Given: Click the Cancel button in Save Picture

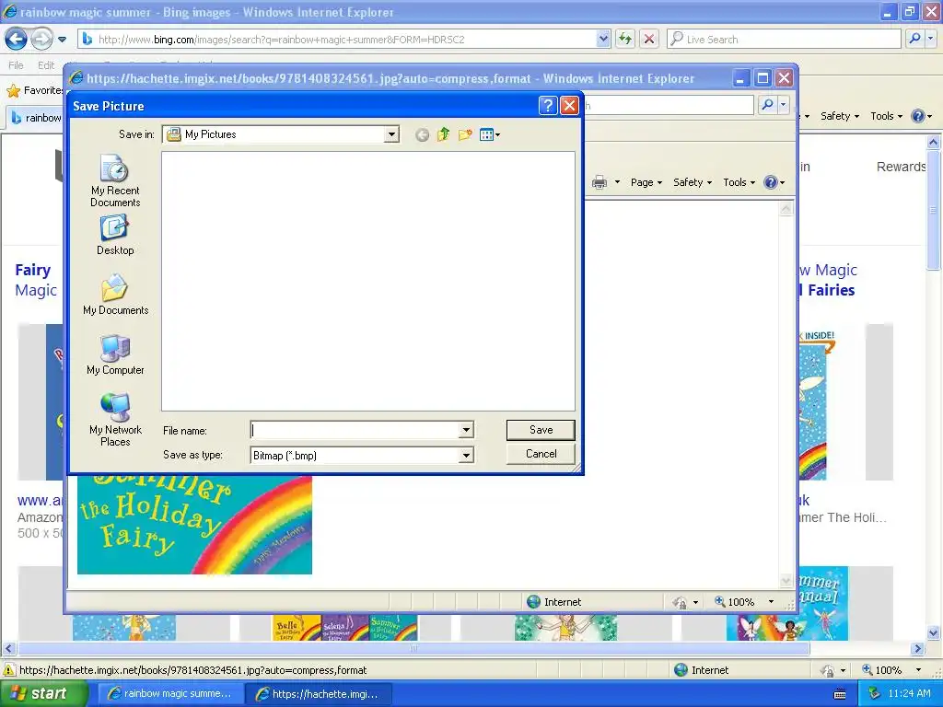Looking at the screenshot, I should [541, 454].
